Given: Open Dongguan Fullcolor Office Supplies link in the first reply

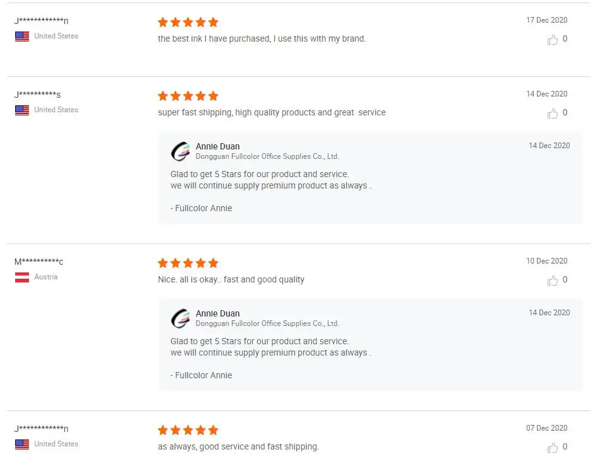Looking at the screenshot, I should point(267,156).
